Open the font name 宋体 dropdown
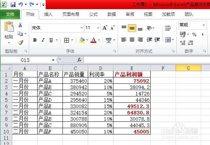Viewport: 210px width, 145px height. (x=81, y=28)
